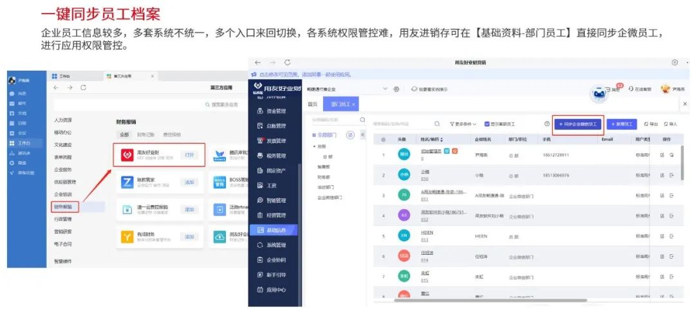Click the 道一云费控报销 app icon

(127, 210)
